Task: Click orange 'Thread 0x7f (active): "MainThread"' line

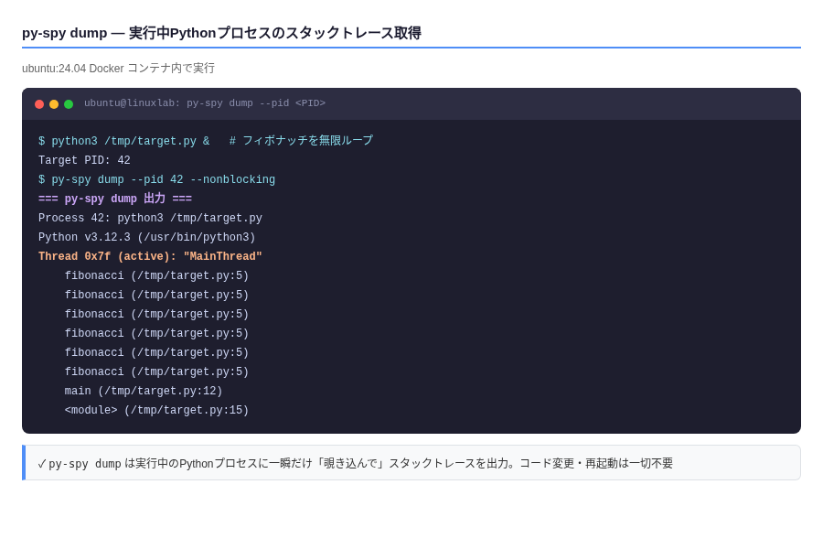Action: point(150,256)
